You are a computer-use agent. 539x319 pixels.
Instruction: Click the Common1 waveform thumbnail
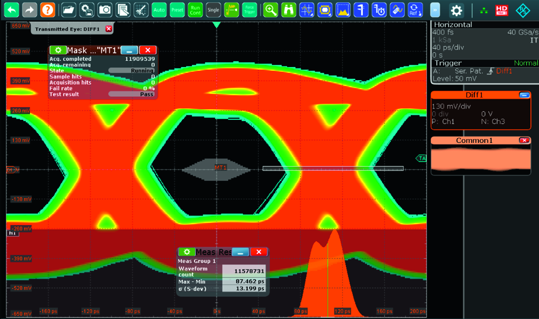click(481, 159)
